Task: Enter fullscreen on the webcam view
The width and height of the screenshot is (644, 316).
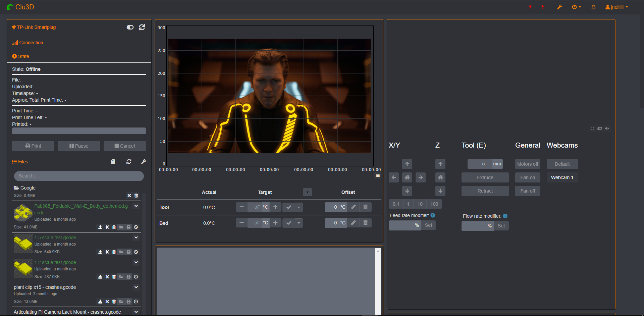Action: tap(592, 128)
